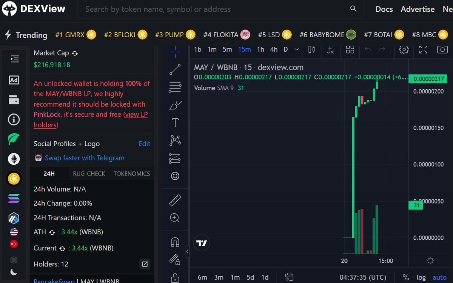The image size is (453, 283).
Task: Click the undo arrow in chart toolbar
Action: pyautogui.click(x=368, y=49)
